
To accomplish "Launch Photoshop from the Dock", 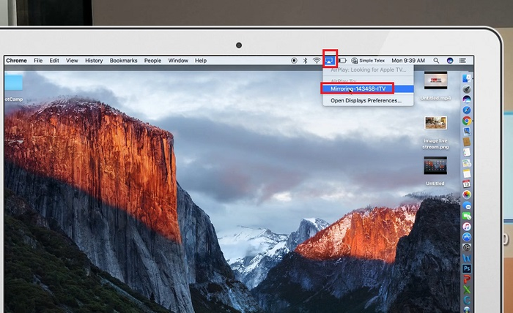I will 467,268.
